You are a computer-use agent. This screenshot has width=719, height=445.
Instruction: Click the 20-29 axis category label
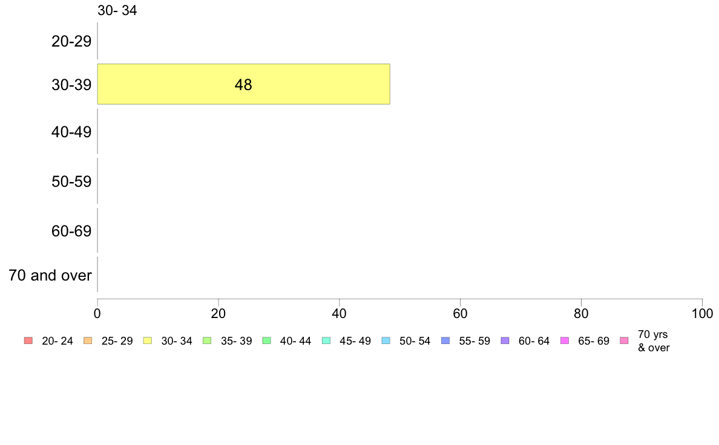point(71,41)
